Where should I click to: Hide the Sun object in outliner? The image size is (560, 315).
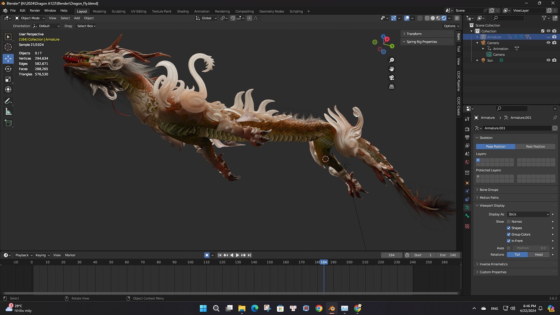click(x=548, y=60)
